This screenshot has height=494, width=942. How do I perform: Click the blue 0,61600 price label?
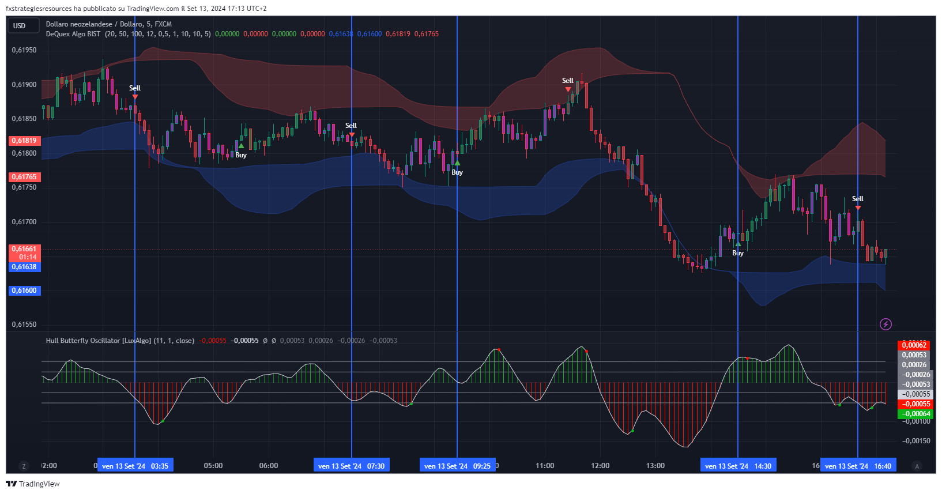pos(24,291)
